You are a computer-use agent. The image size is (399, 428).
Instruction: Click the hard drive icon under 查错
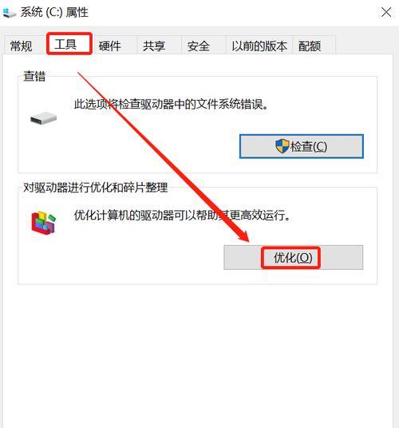[x=43, y=118]
